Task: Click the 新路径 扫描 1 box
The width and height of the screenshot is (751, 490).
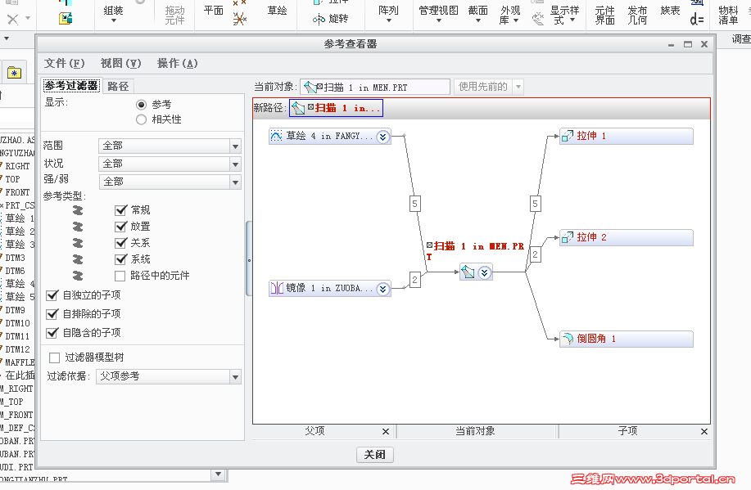Action: (336, 108)
